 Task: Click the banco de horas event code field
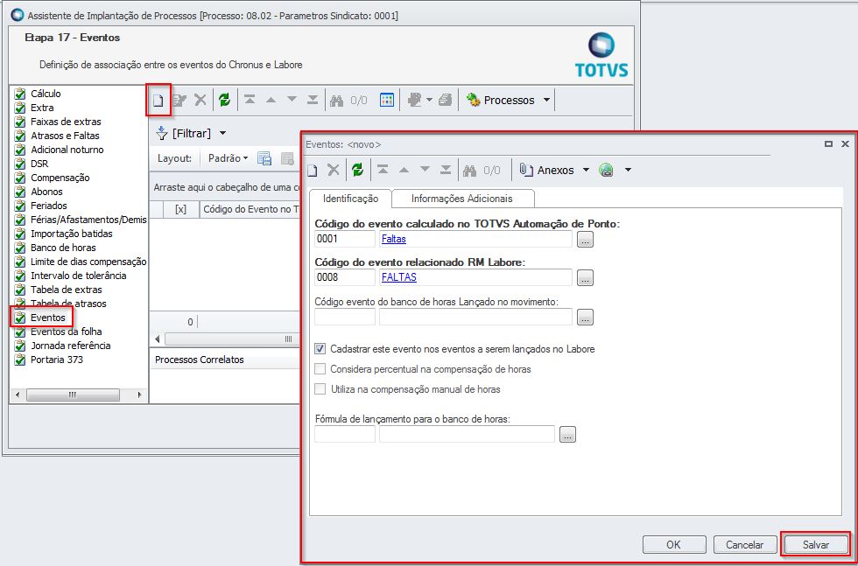pyautogui.click(x=345, y=317)
